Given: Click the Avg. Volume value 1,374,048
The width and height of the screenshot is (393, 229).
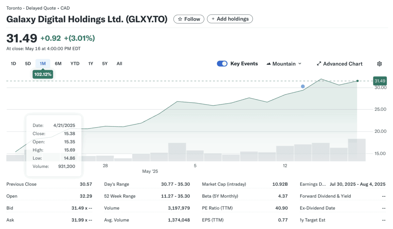Looking at the screenshot, I should click(179, 220).
